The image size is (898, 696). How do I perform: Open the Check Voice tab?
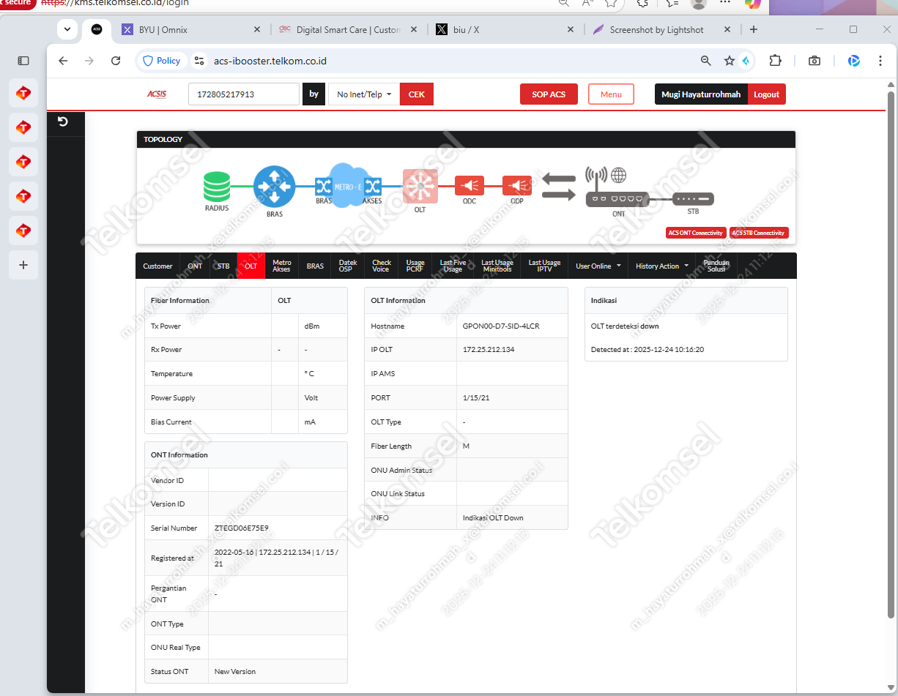coord(382,266)
